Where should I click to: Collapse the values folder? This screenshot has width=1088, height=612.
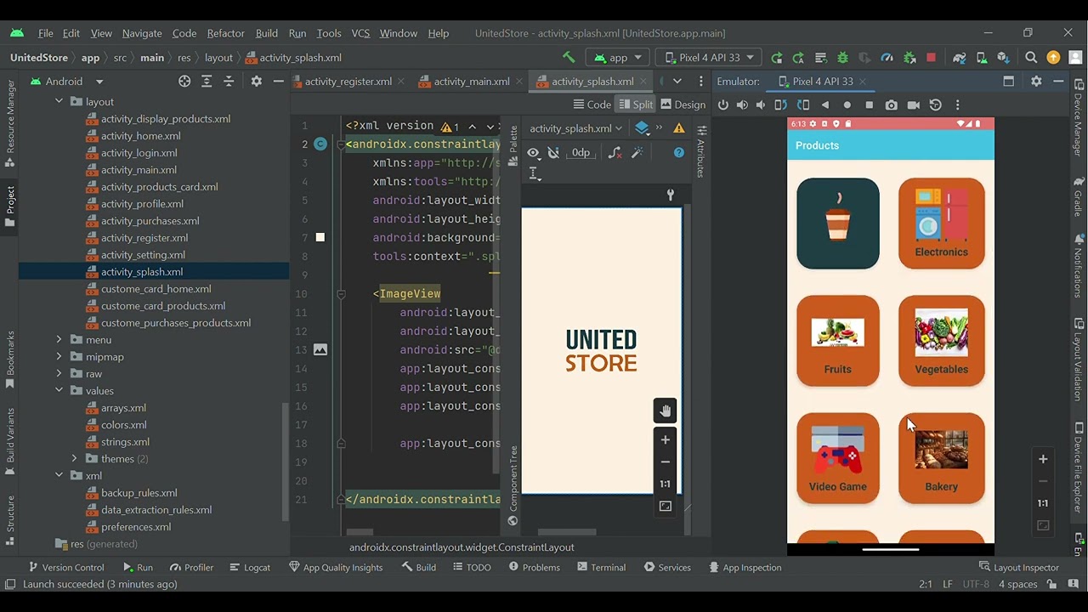click(x=59, y=391)
